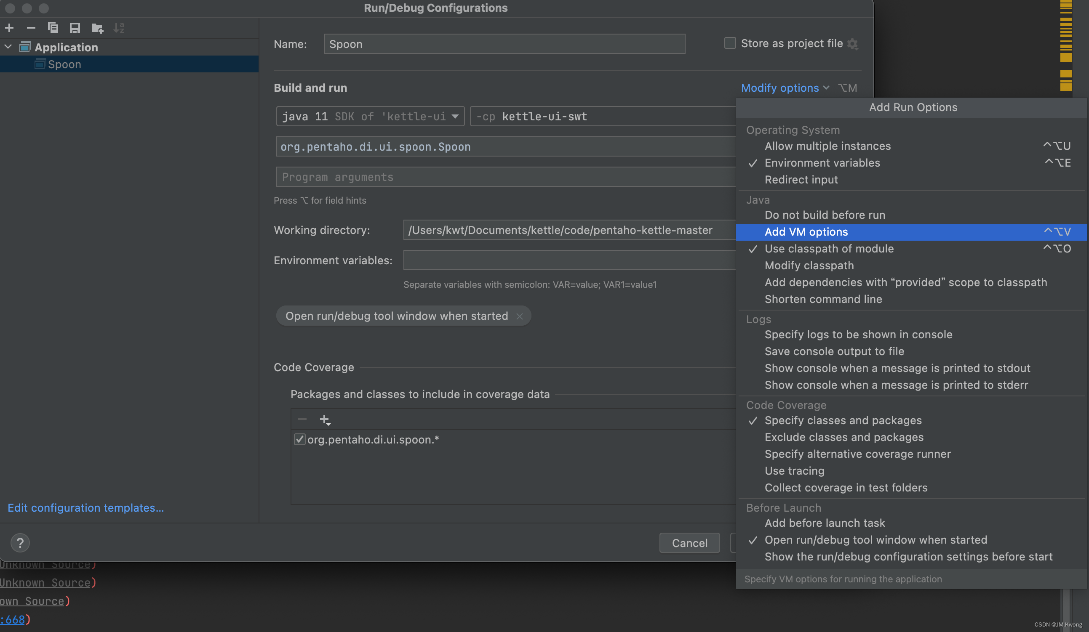Uncheck org.pentaho.di.ui.spoon.* coverage package
The height and width of the screenshot is (632, 1089).
[x=299, y=439]
